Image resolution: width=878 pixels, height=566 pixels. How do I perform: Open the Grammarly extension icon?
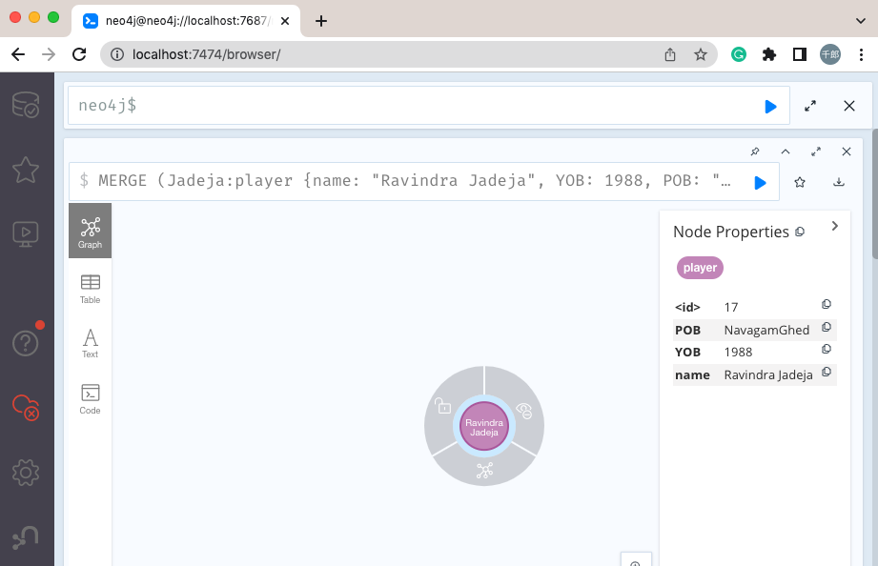[x=739, y=54]
